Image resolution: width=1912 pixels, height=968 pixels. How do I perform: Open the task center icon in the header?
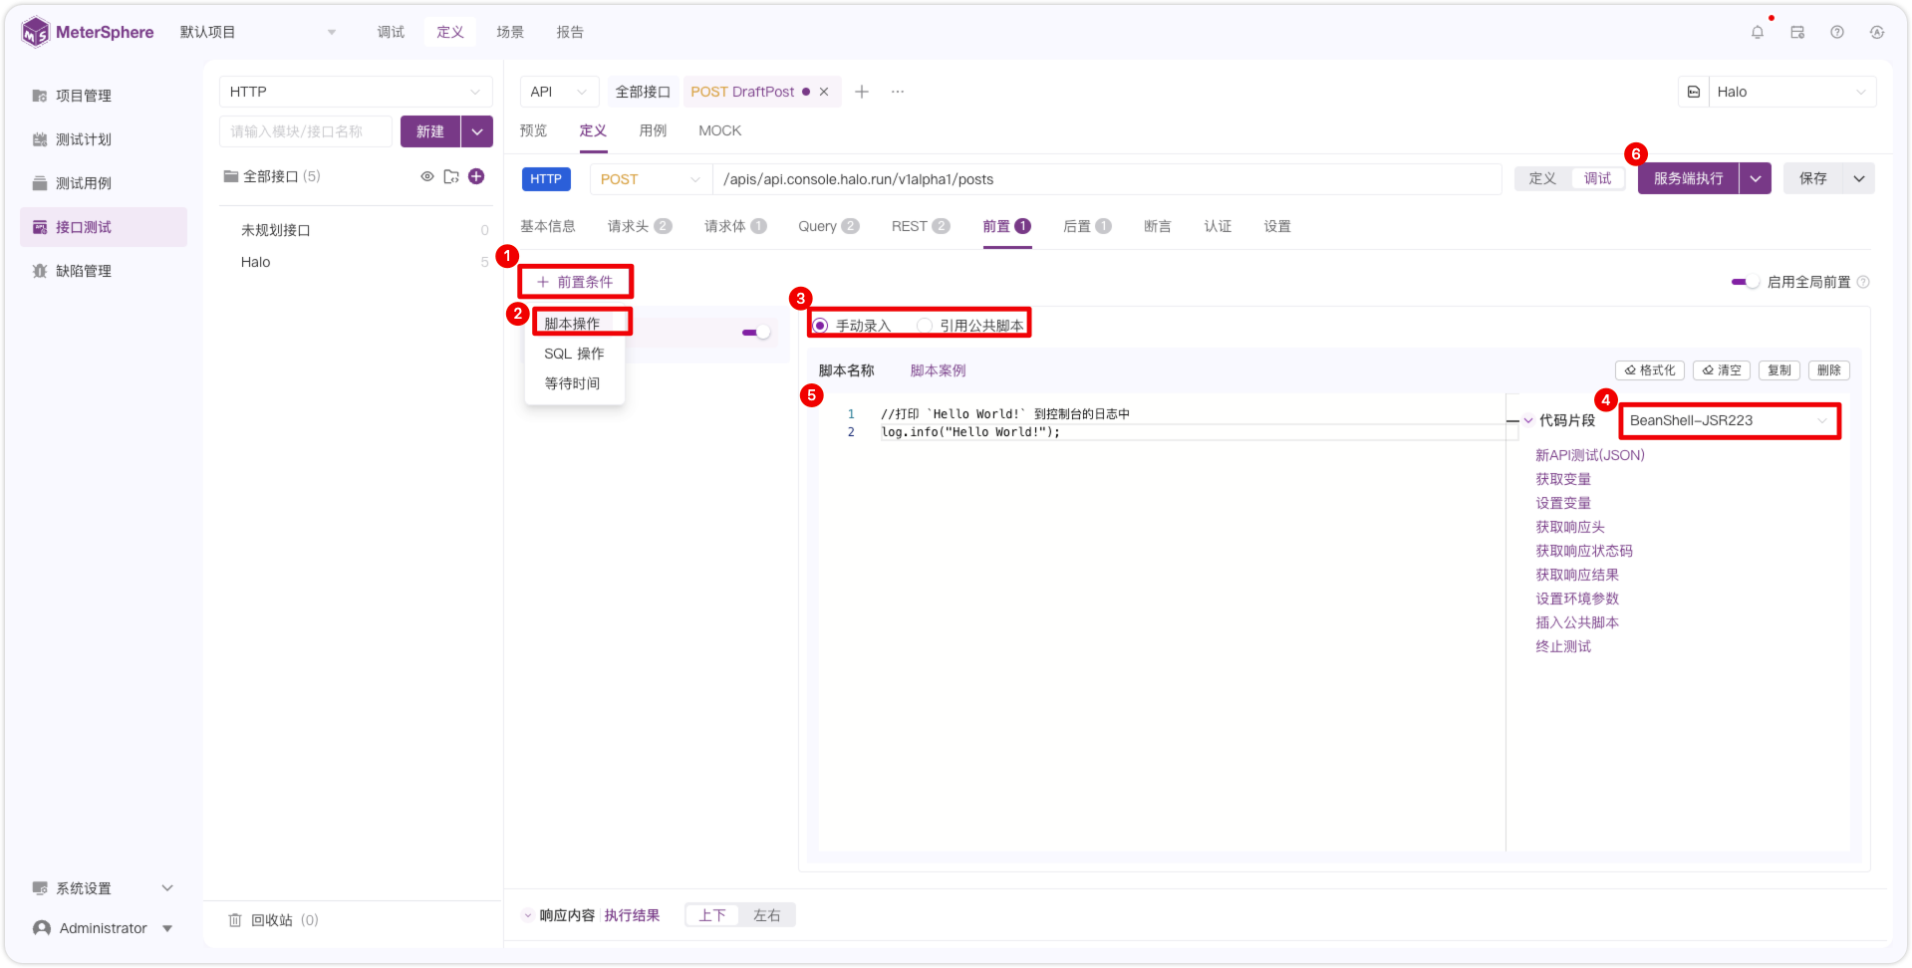(1797, 32)
